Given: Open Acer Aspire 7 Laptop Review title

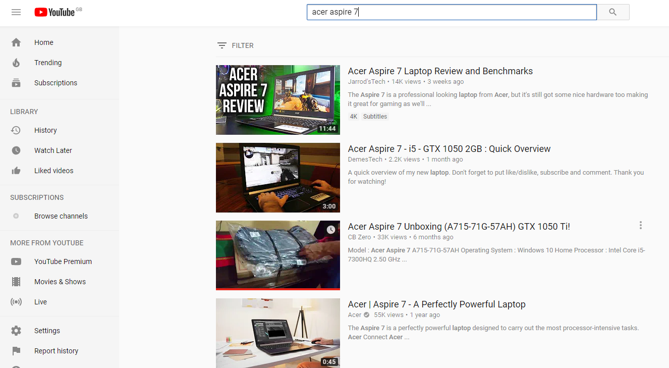Looking at the screenshot, I should [440, 71].
